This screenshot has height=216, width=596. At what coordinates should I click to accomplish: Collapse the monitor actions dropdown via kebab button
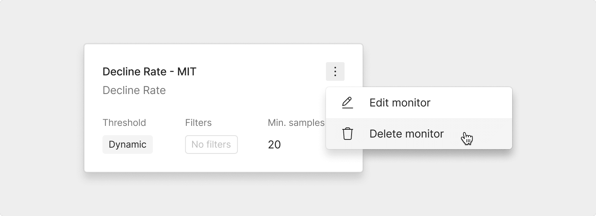(335, 71)
